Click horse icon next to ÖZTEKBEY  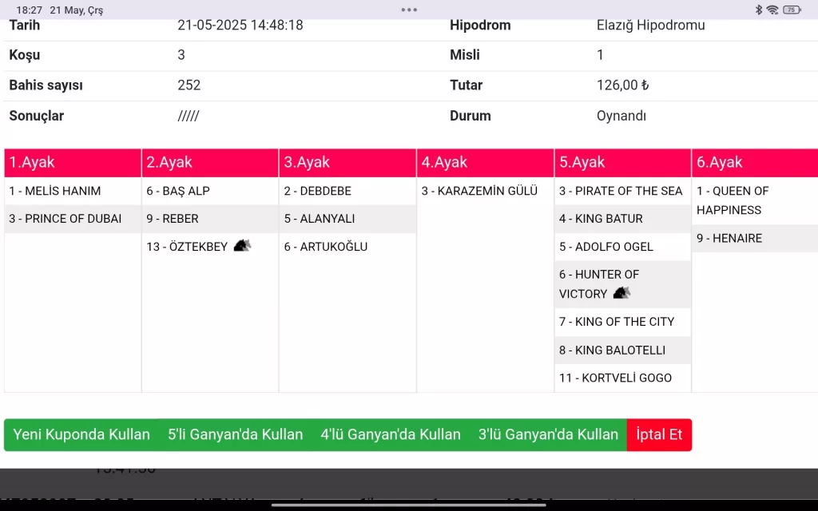coord(242,246)
